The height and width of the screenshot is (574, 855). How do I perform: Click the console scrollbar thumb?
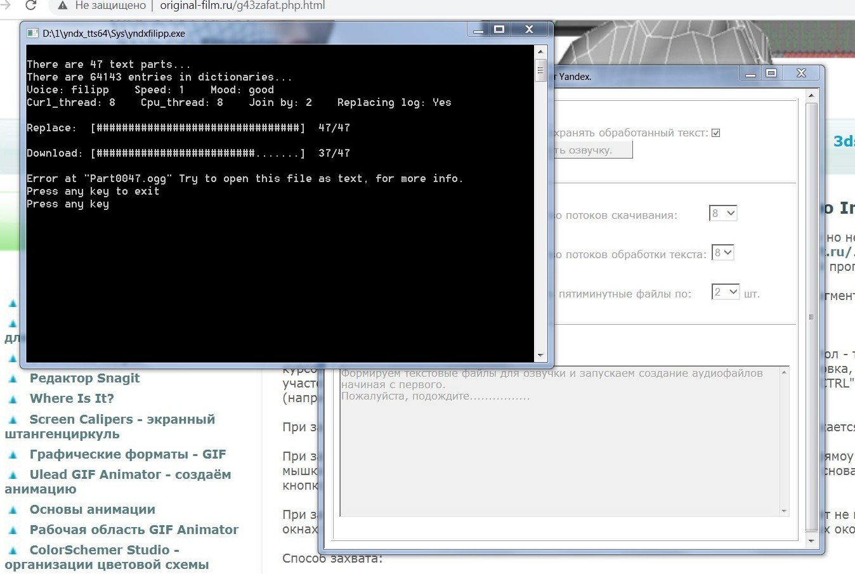tap(540, 70)
